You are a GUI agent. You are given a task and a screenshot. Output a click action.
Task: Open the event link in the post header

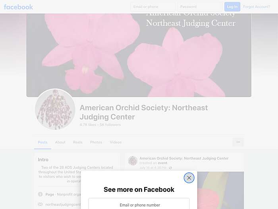click(162, 163)
